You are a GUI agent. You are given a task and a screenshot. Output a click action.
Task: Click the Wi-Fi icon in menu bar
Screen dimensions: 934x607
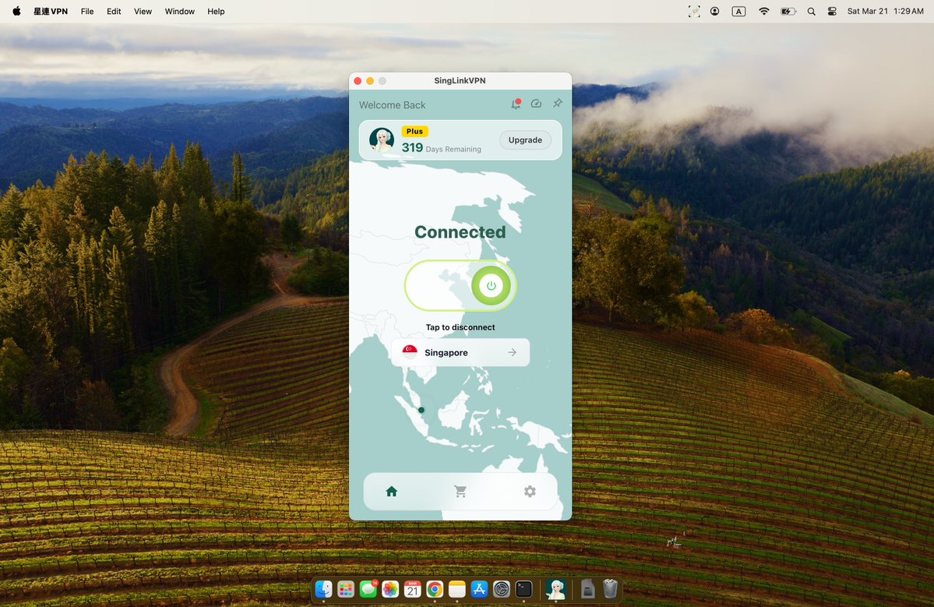coord(763,11)
